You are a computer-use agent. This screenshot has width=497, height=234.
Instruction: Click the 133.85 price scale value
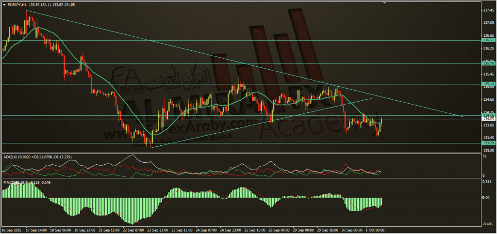[489, 125]
